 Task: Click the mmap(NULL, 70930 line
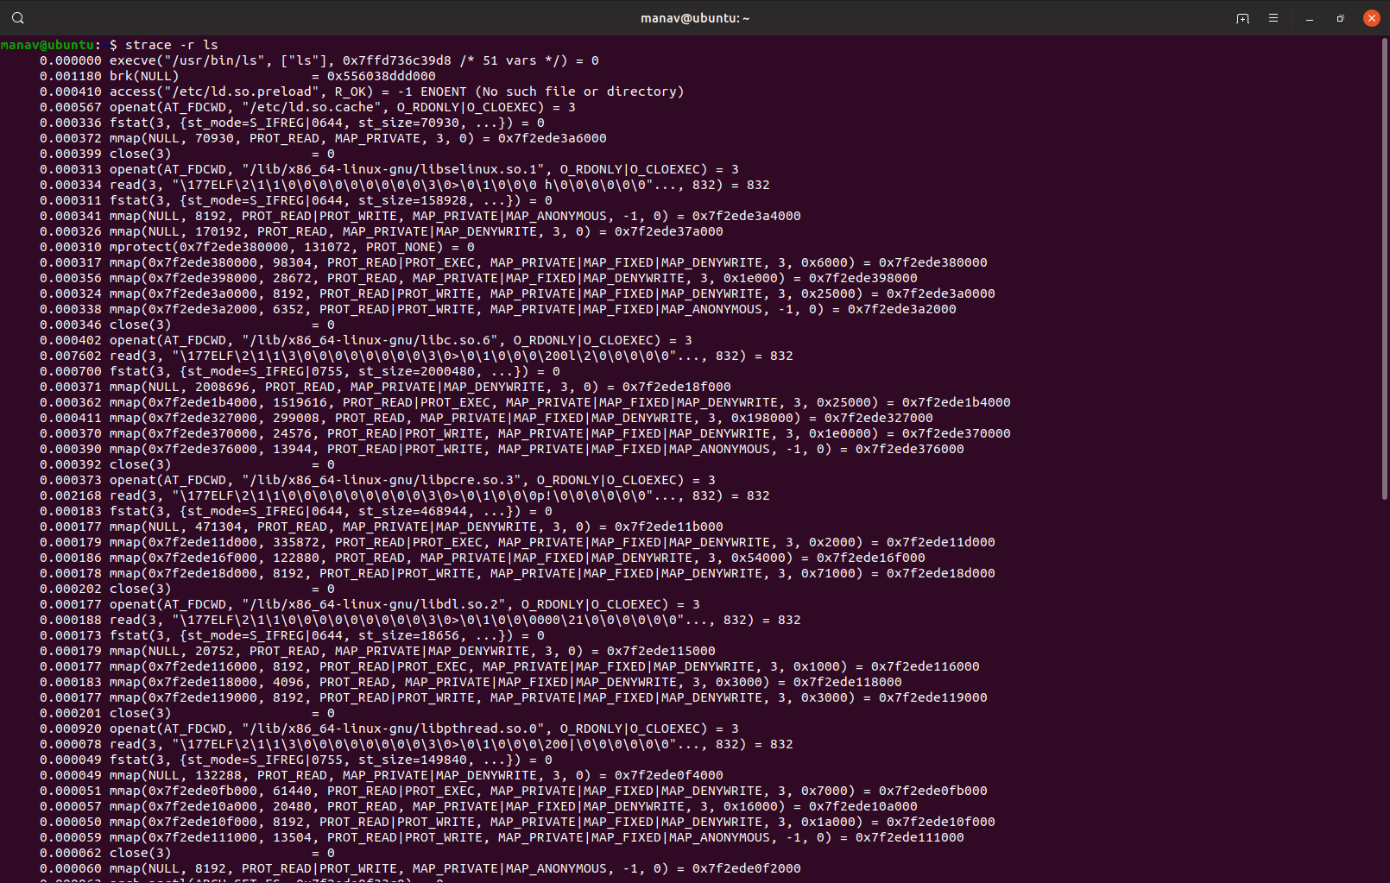coord(323,138)
